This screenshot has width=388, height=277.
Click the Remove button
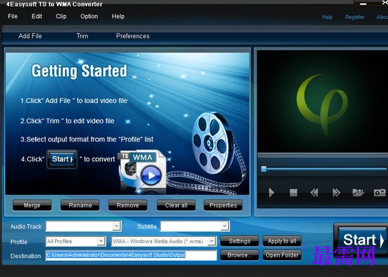click(128, 205)
